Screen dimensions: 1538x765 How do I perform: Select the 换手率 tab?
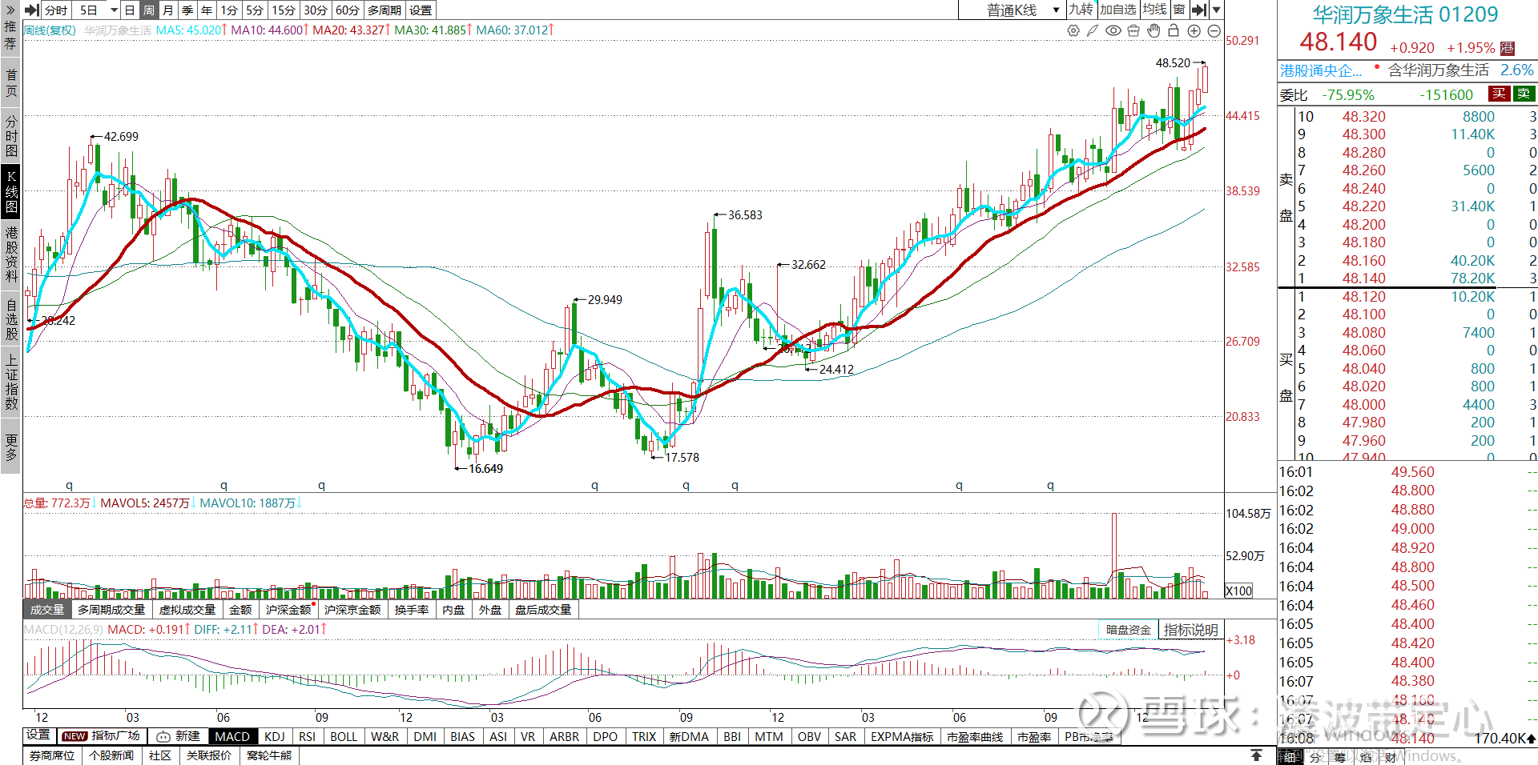(x=412, y=610)
